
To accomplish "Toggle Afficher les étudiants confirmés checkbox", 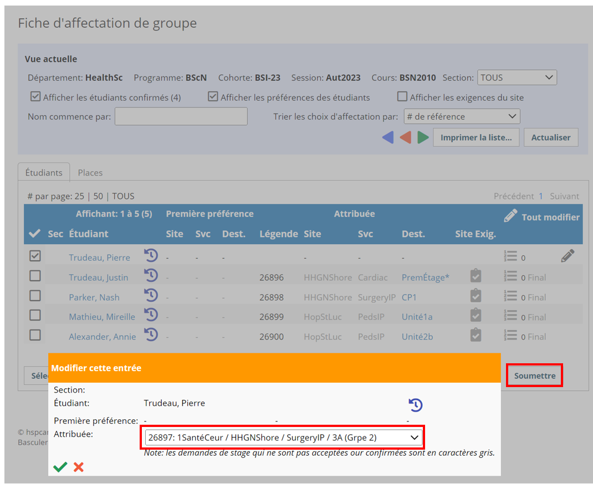I will pyautogui.click(x=35, y=96).
